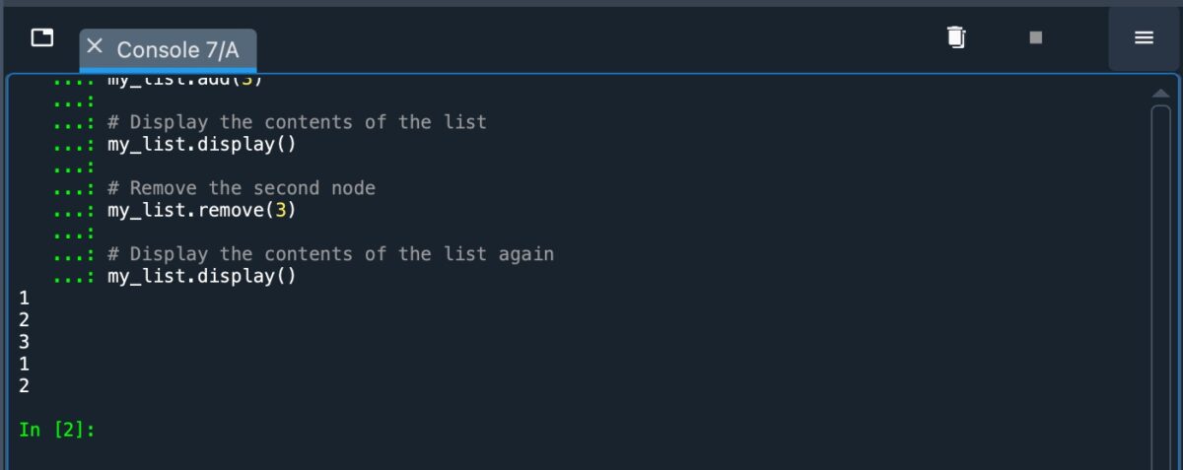Click the "Display the contents of the list again" comment
Image resolution: width=1183 pixels, height=470 pixels.
[x=330, y=254]
